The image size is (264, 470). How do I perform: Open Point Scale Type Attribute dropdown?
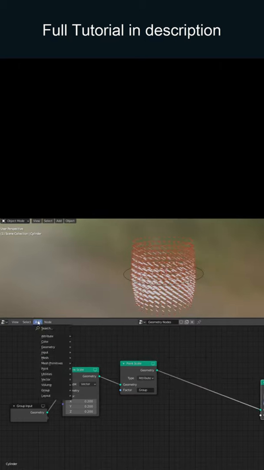146,378
